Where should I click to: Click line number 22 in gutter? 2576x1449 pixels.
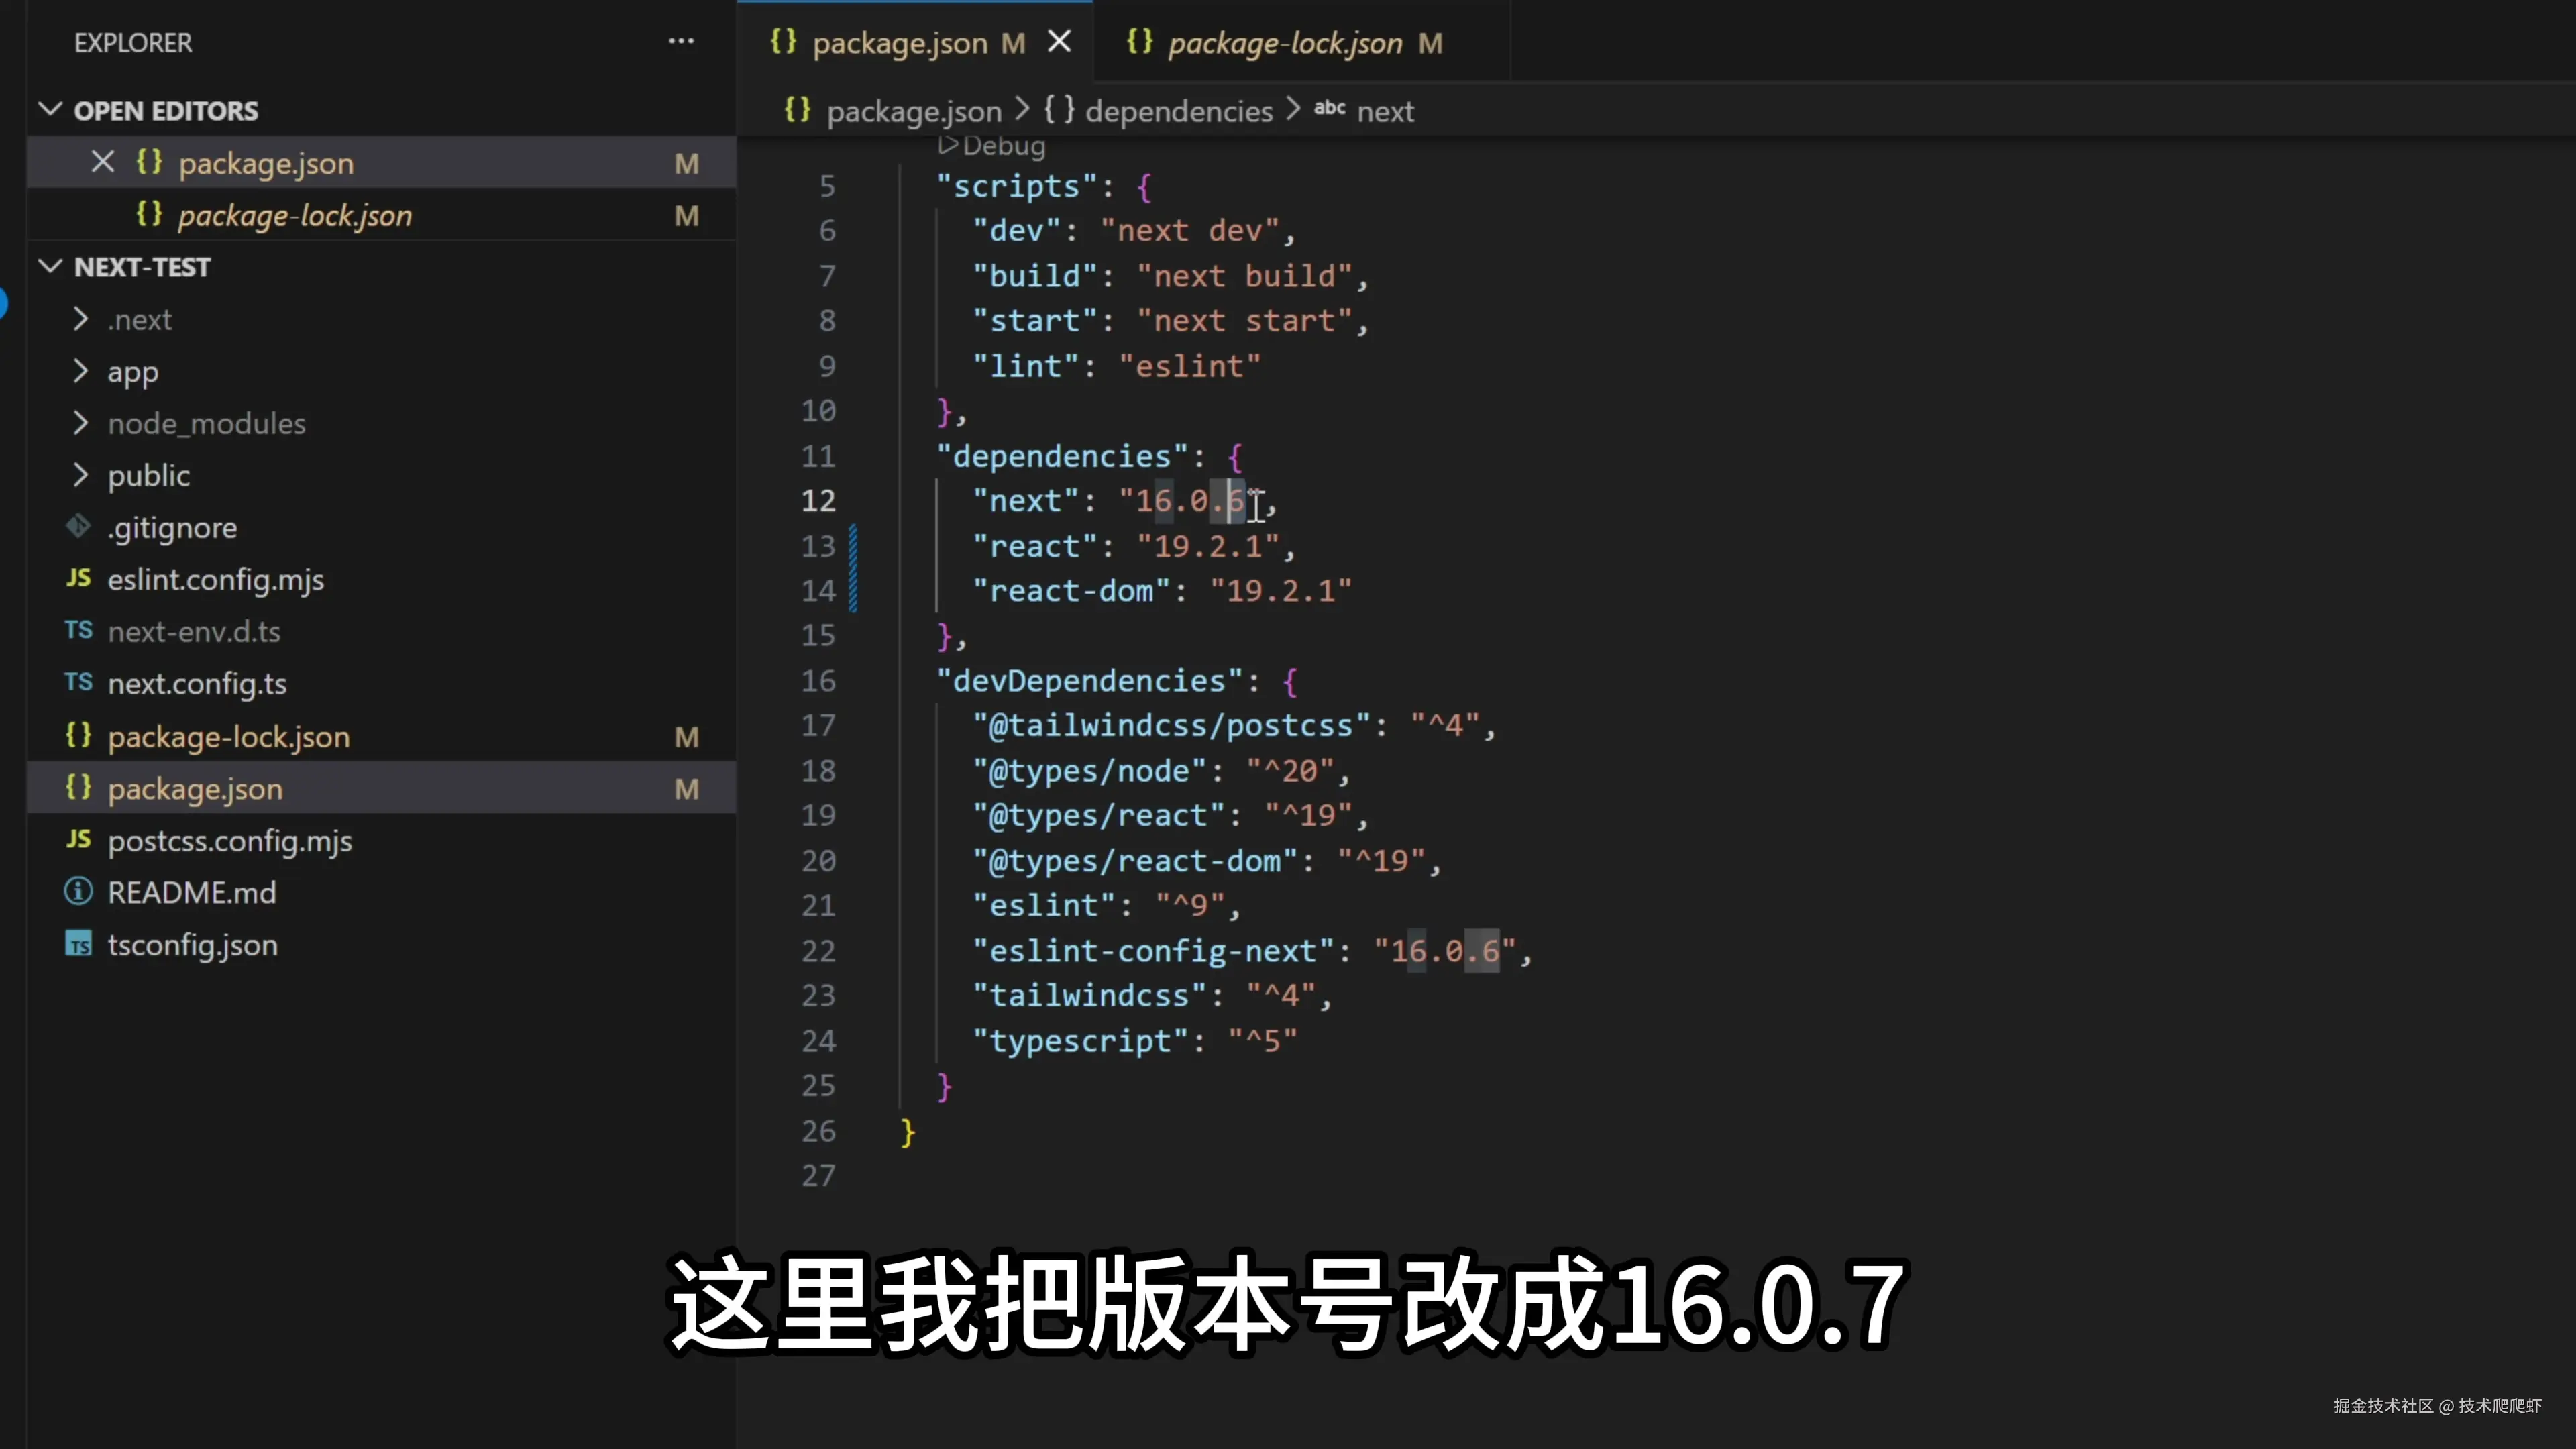[818, 951]
